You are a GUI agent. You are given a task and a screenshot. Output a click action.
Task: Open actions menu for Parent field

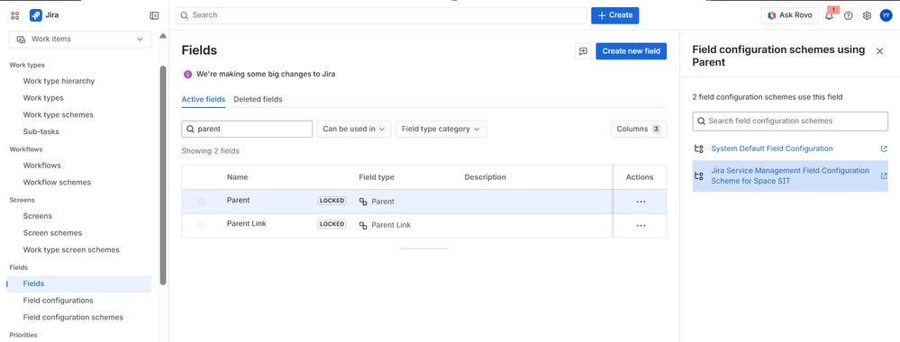coord(641,202)
